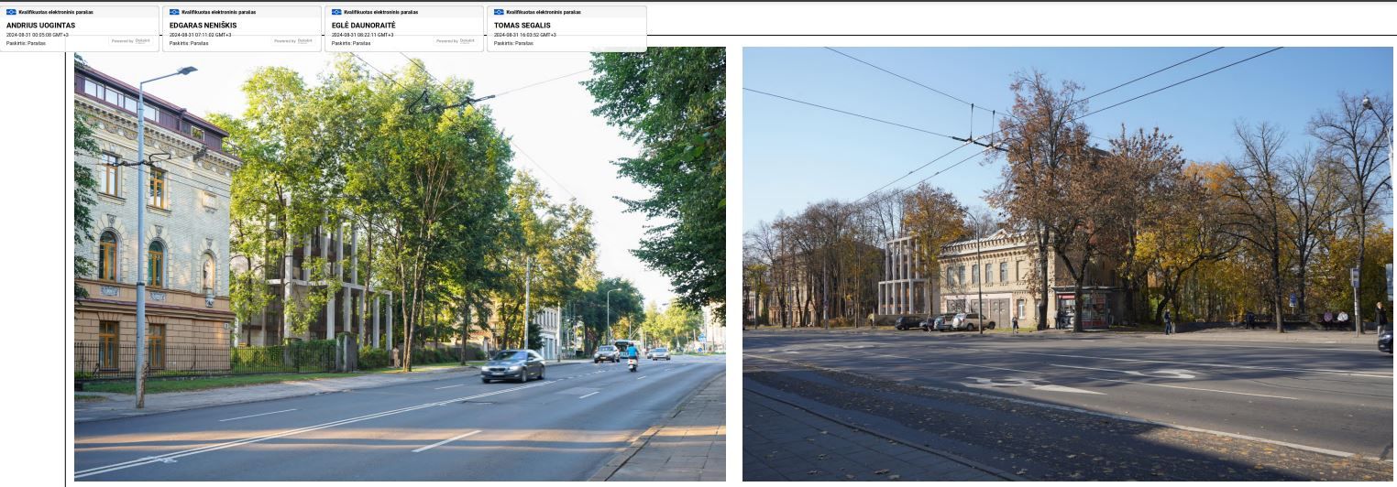1397x487 pixels.
Task: Click Paskirtis: Parašas line in Tomas Segalis stamp
Action: tap(513, 43)
